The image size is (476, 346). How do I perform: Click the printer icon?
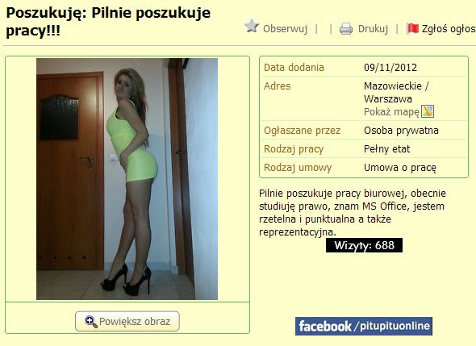tap(346, 29)
